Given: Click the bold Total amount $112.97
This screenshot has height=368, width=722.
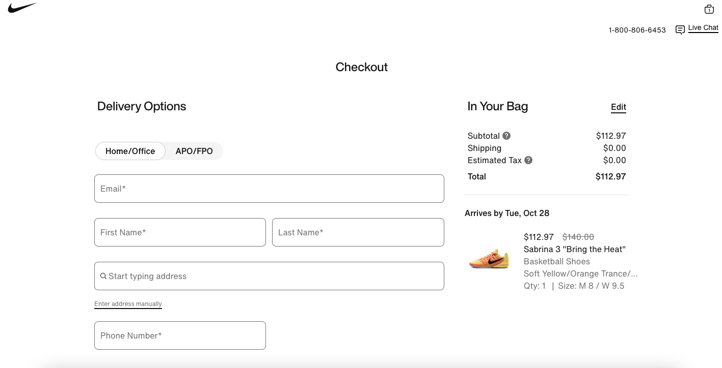Looking at the screenshot, I should (610, 176).
